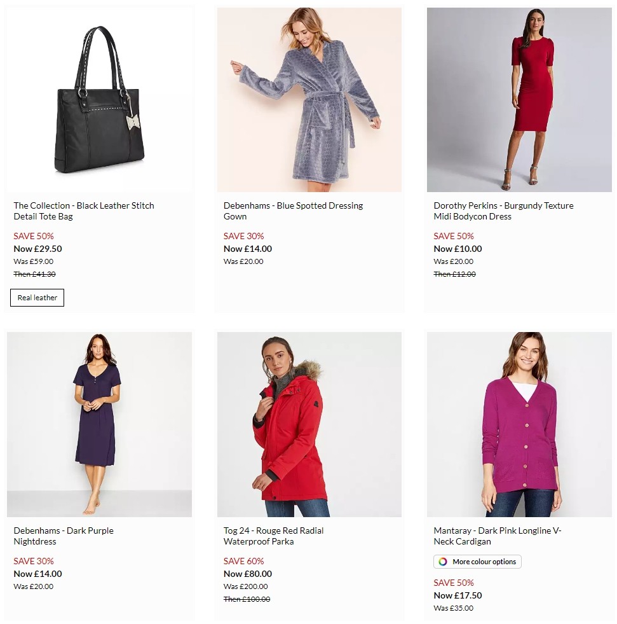Click the colour wheel icon on the cardigan card
The image size is (617, 624).
[x=441, y=562]
